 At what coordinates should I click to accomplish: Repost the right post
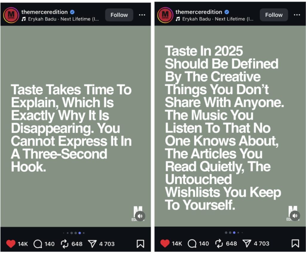(219, 244)
